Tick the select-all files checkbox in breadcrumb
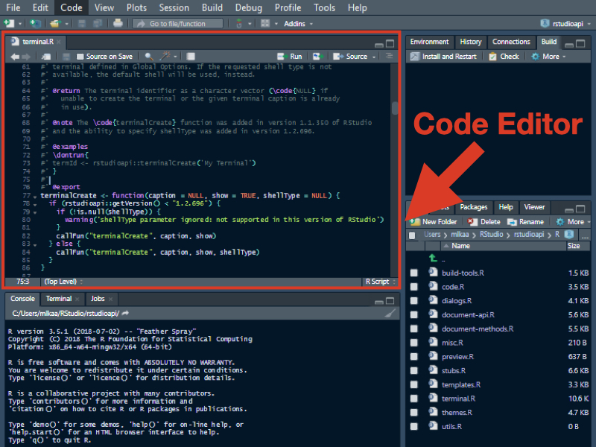 pyautogui.click(x=412, y=235)
